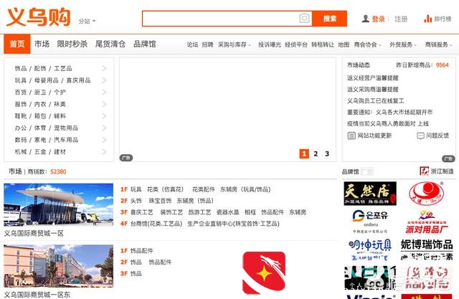
Task: Open 台商馆(花类.工艺品) under 4F
Action: pos(156,224)
